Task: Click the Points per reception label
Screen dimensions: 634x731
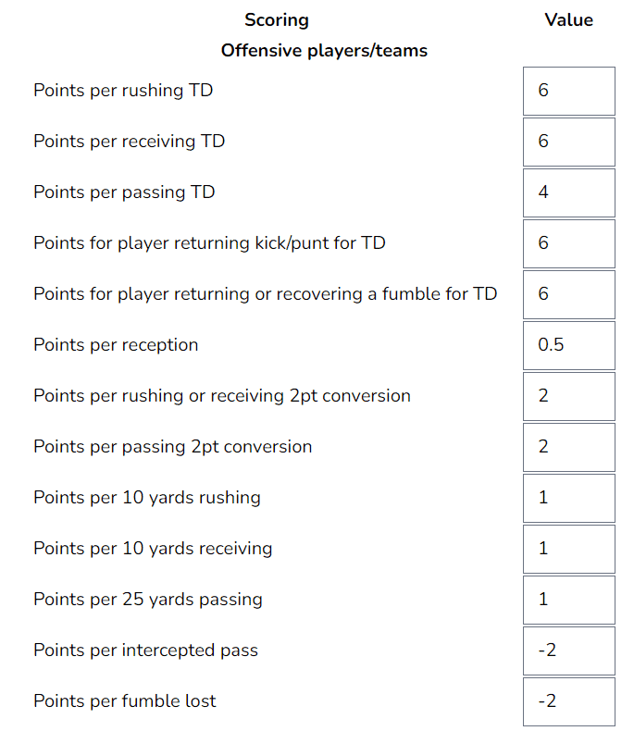Action: tap(116, 345)
